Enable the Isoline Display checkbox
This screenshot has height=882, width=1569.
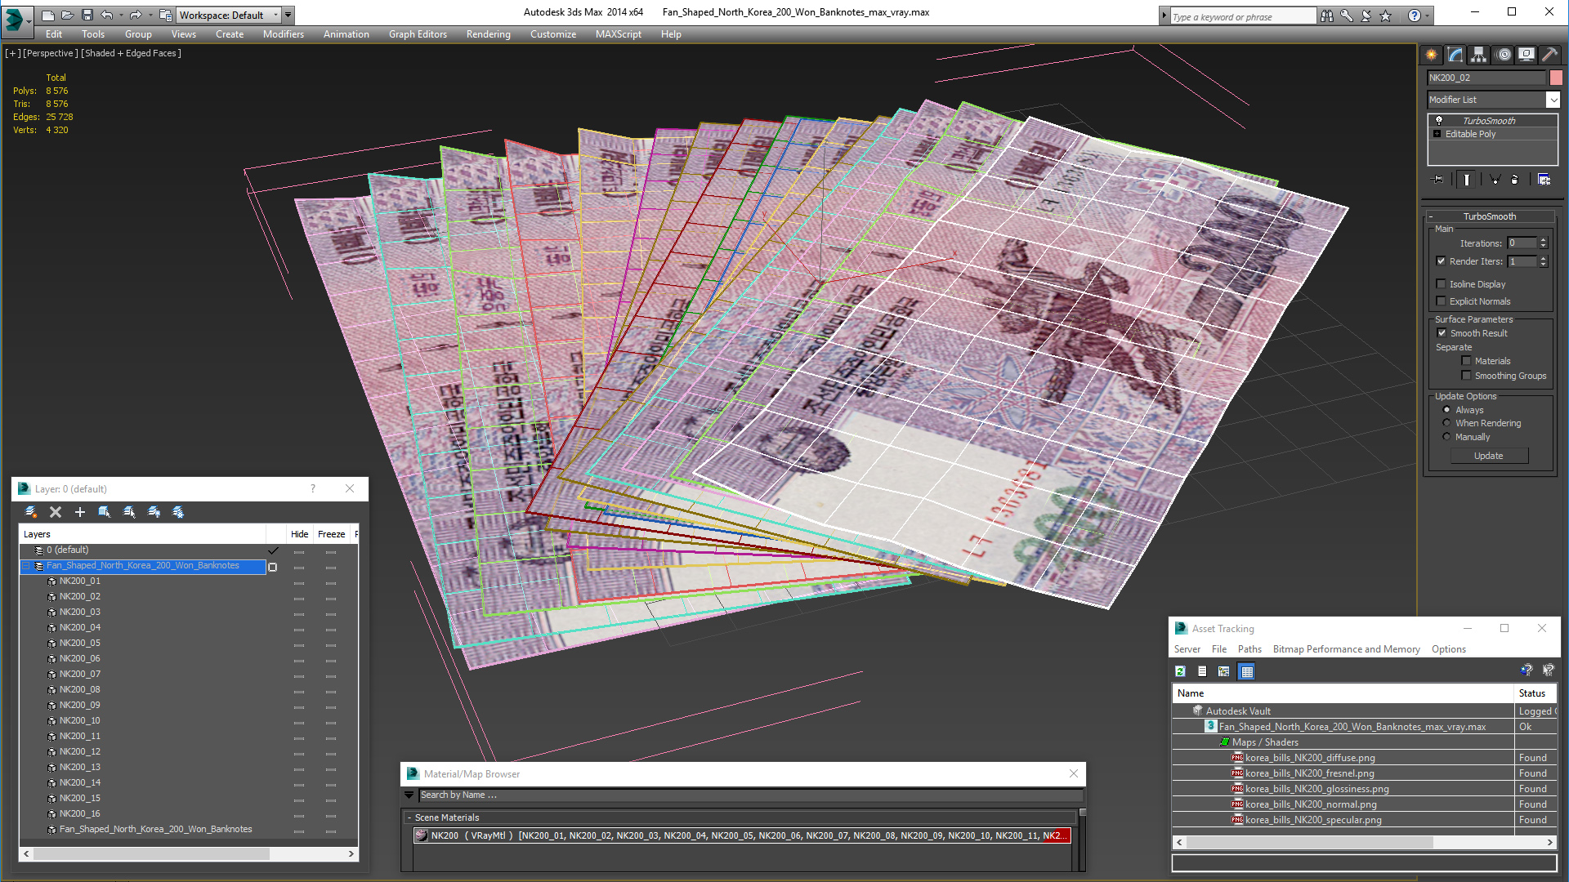click(x=1441, y=284)
